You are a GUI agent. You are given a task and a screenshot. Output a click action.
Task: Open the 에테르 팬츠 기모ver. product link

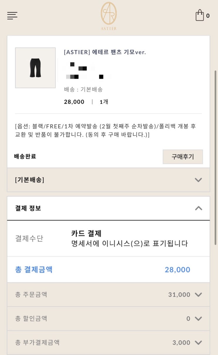[105, 52]
